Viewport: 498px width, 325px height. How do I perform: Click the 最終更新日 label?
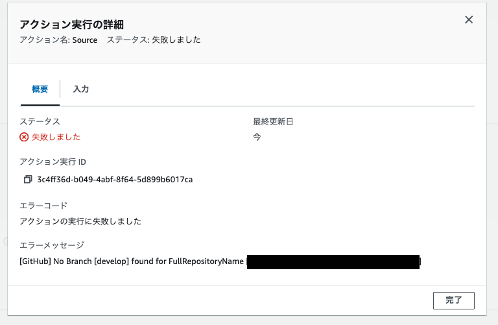[273, 121]
